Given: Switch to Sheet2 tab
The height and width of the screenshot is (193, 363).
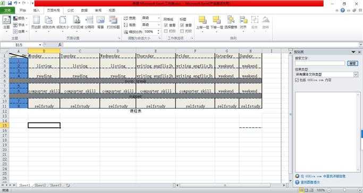Looking at the screenshot, I should click(40, 185).
